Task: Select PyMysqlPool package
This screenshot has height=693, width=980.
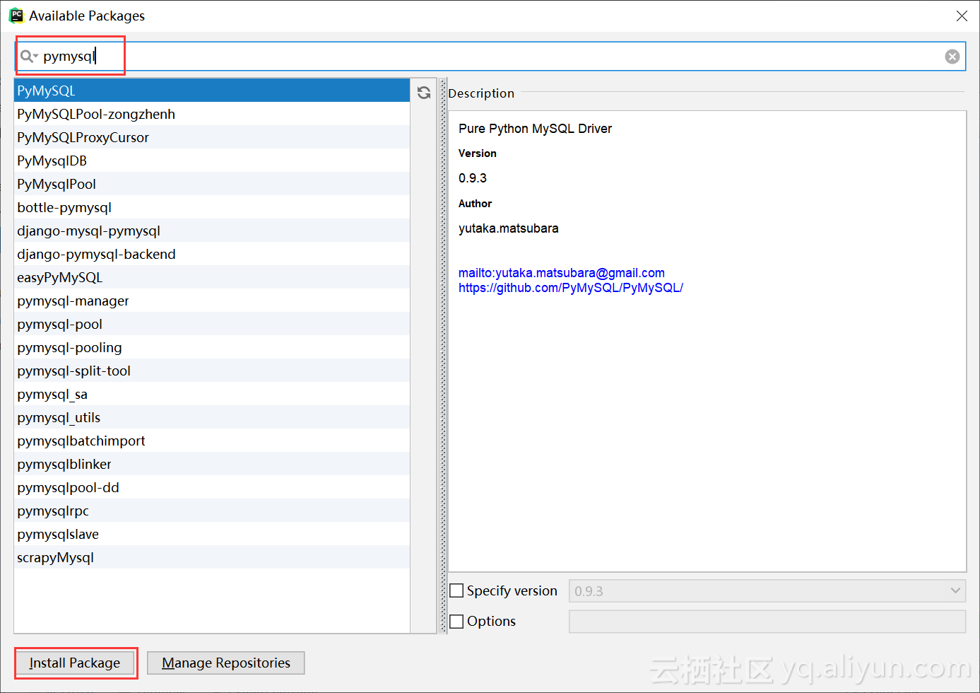Action: tap(212, 184)
